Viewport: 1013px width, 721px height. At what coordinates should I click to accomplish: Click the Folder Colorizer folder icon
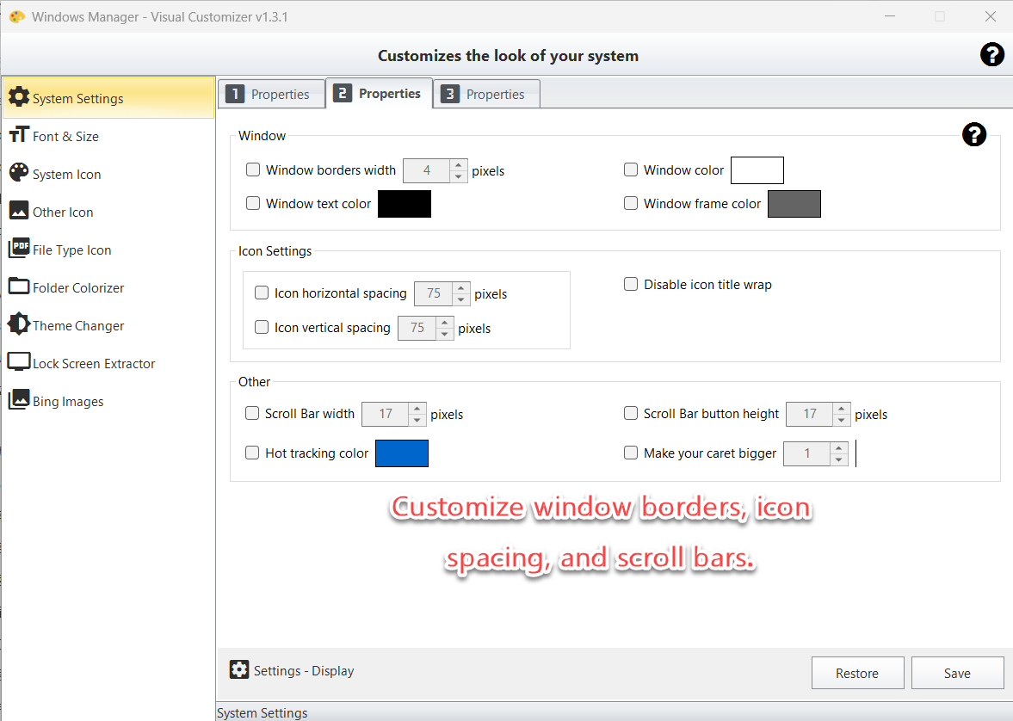(x=19, y=286)
